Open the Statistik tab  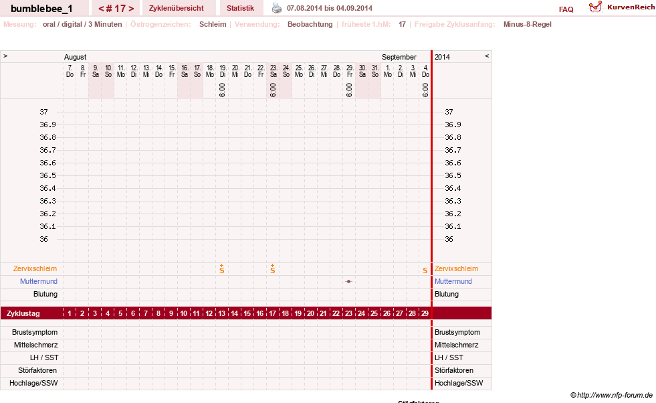(x=240, y=9)
